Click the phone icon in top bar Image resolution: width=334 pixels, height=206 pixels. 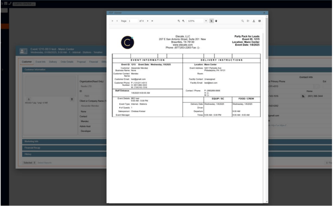(x=10, y=3)
